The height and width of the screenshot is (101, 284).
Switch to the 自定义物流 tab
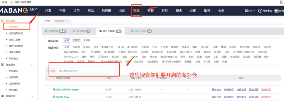pyautogui.click(x=141, y=31)
